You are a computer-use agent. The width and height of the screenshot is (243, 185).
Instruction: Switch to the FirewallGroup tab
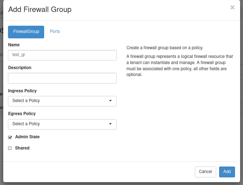26,32
